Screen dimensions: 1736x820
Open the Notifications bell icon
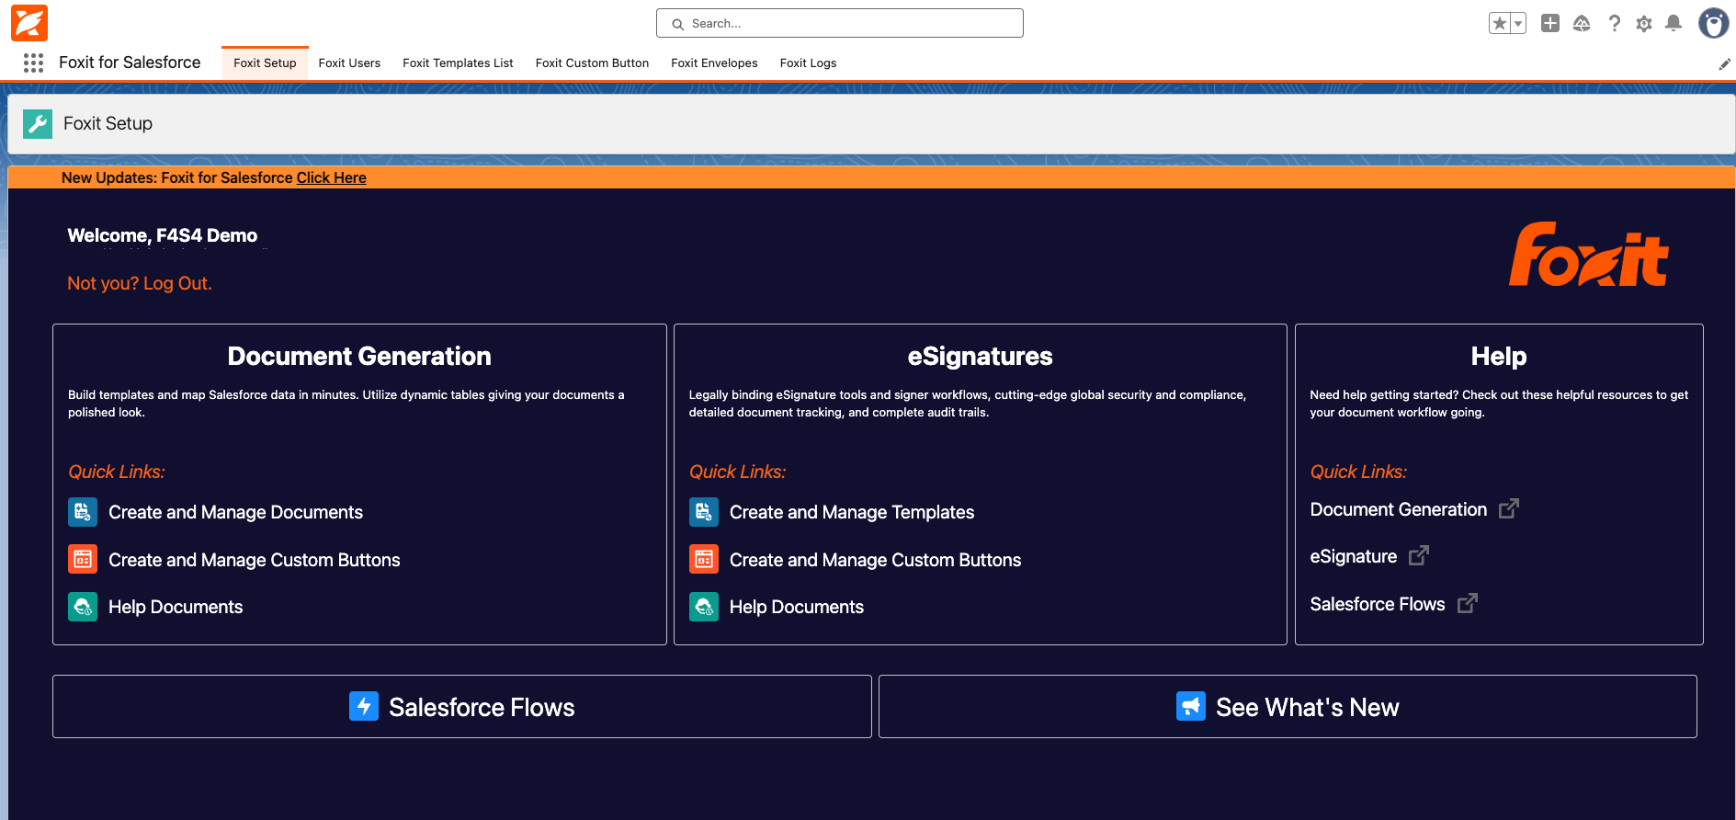(x=1674, y=23)
